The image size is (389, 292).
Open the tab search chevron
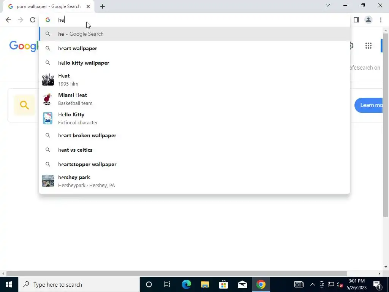(x=328, y=5)
